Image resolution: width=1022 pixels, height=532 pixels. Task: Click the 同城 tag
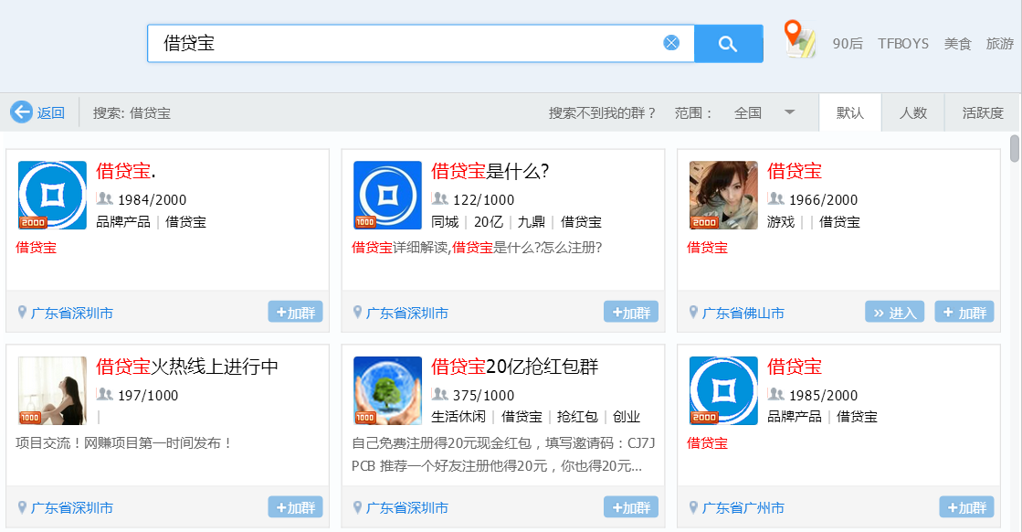[445, 221]
